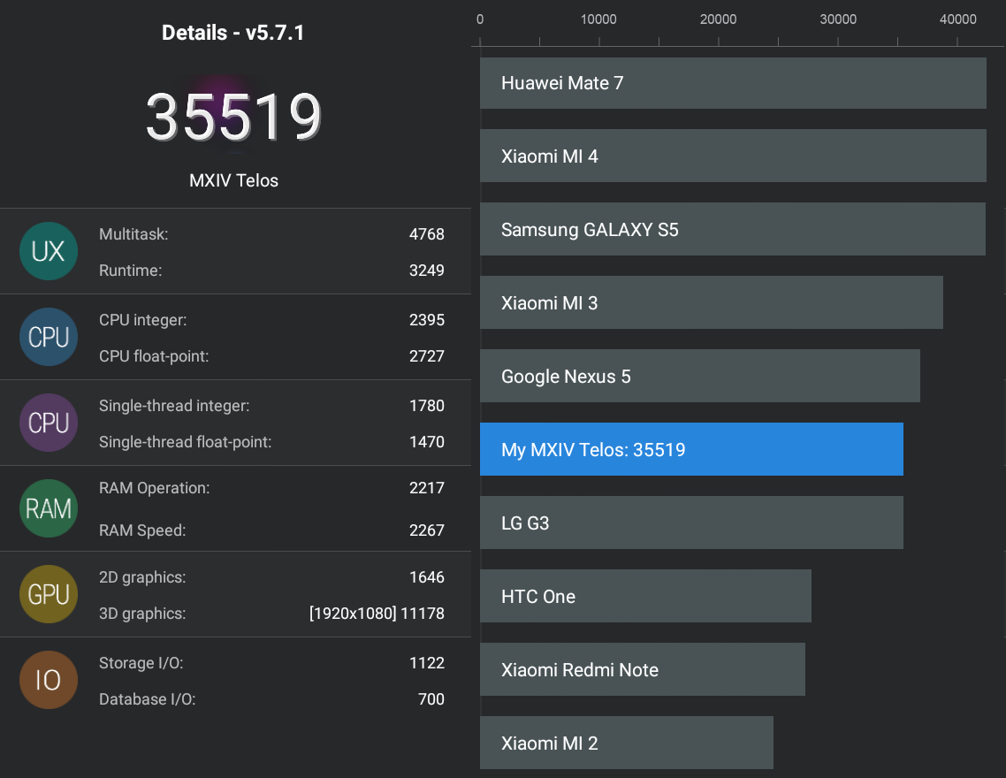Select the RAM Speed score 2267
The image size is (1006, 778).
427,530
